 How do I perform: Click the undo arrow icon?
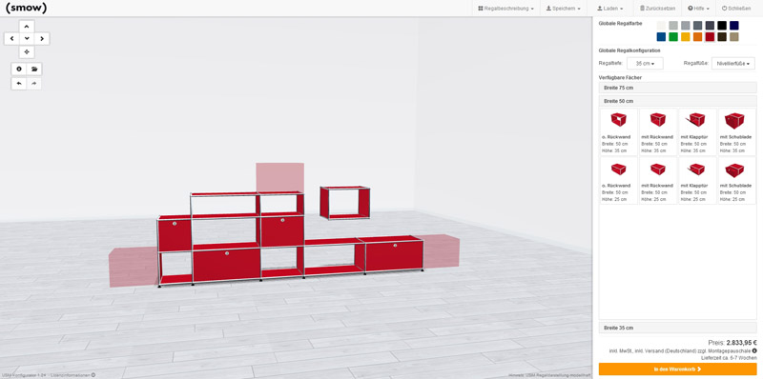19,84
